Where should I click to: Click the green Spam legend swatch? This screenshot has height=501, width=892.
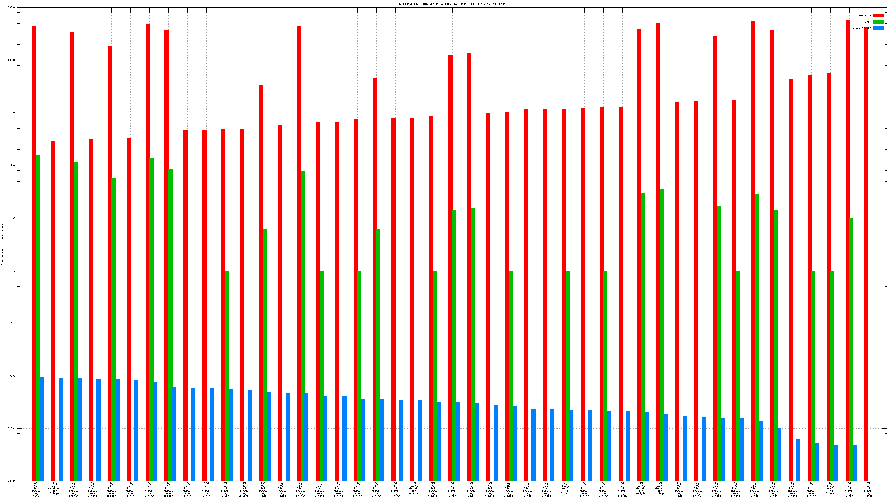[x=878, y=22]
